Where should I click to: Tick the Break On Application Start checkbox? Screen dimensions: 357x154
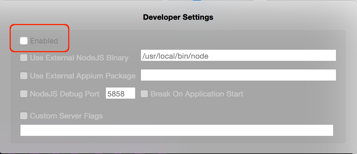pyautogui.click(x=144, y=94)
